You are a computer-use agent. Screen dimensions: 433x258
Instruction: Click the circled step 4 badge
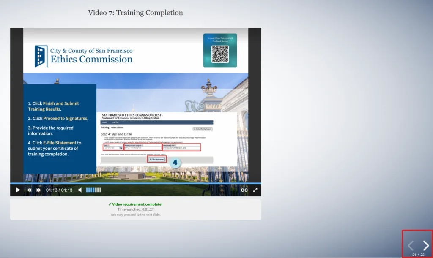pyautogui.click(x=175, y=162)
